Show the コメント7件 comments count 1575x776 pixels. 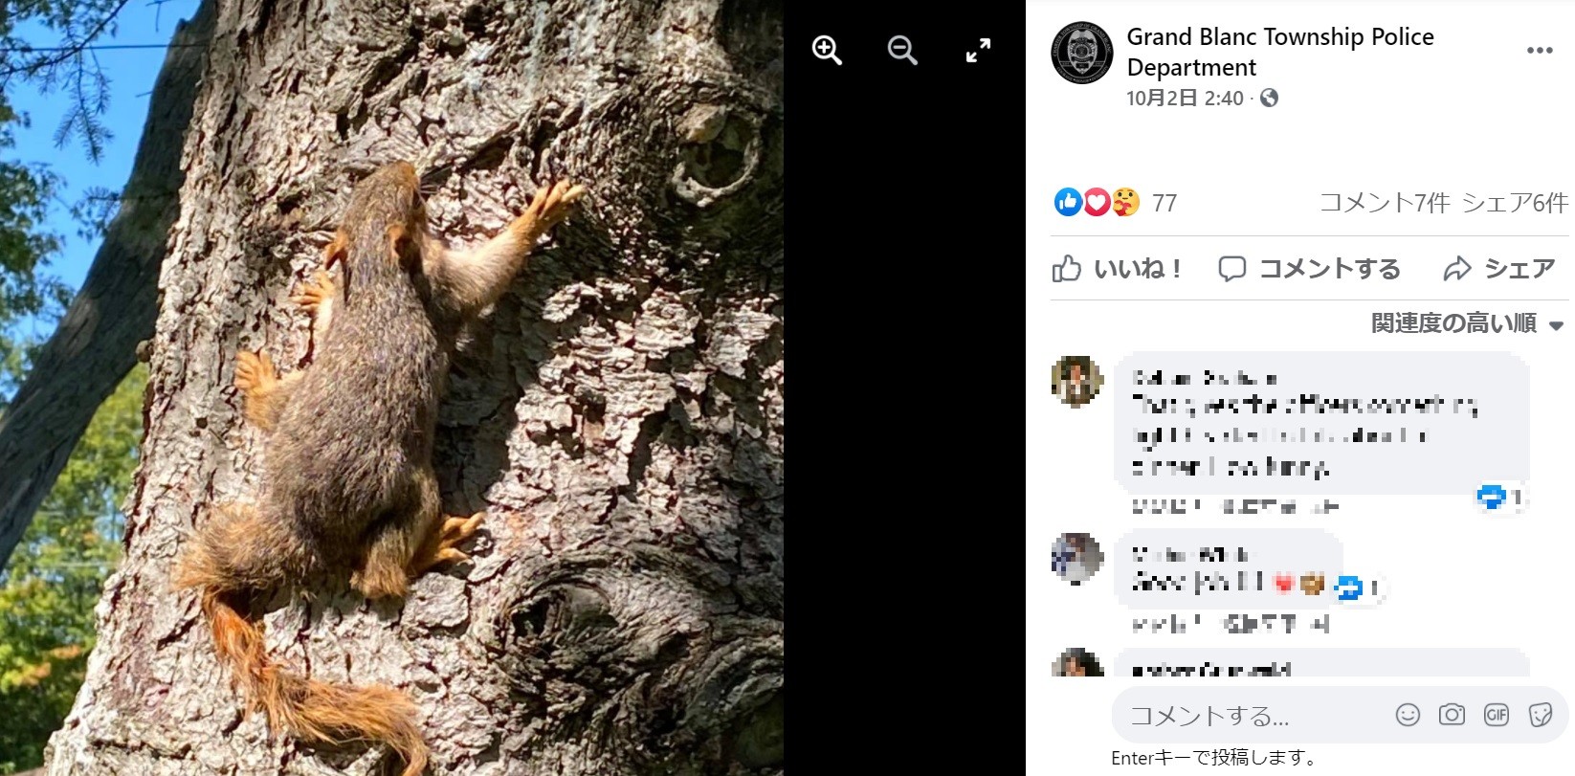[1384, 202]
